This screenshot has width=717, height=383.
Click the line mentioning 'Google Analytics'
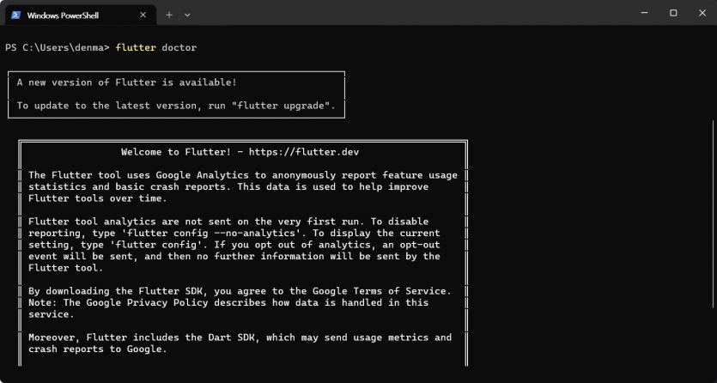click(243, 175)
